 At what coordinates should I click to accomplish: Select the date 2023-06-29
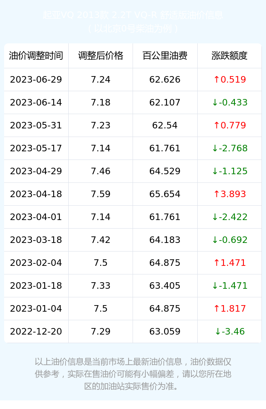pyautogui.click(x=36, y=80)
